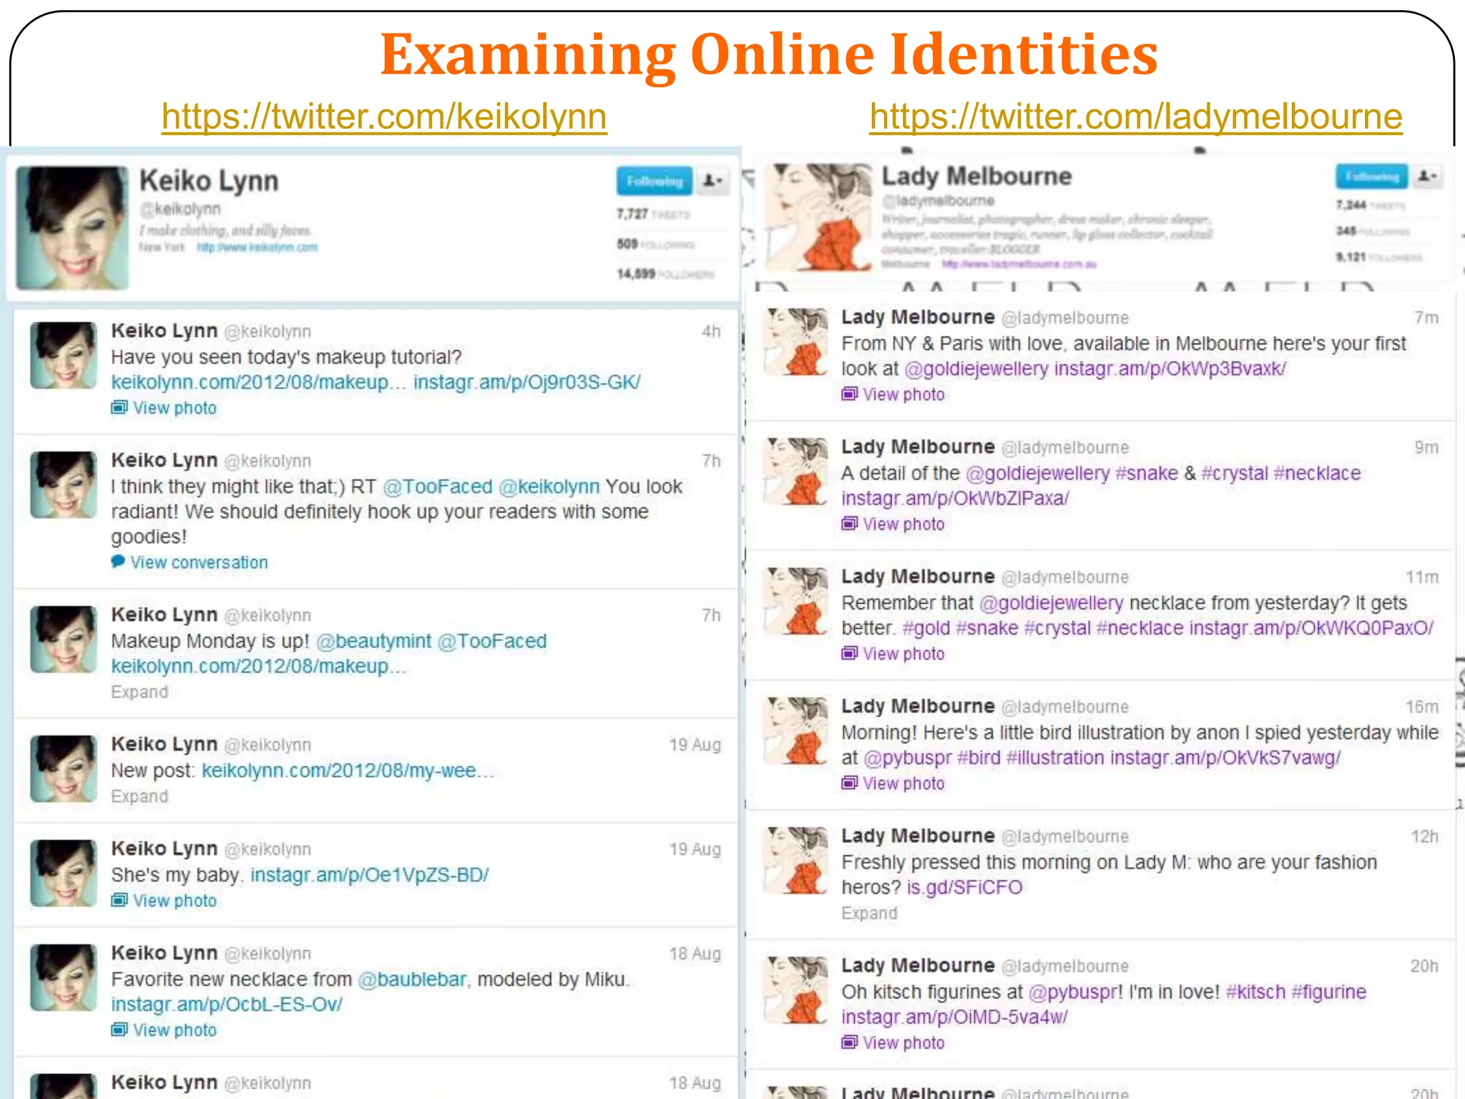Image resolution: width=1465 pixels, height=1099 pixels.
Task: Expand the Makeup Monday tweet
Action: click(x=139, y=692)
